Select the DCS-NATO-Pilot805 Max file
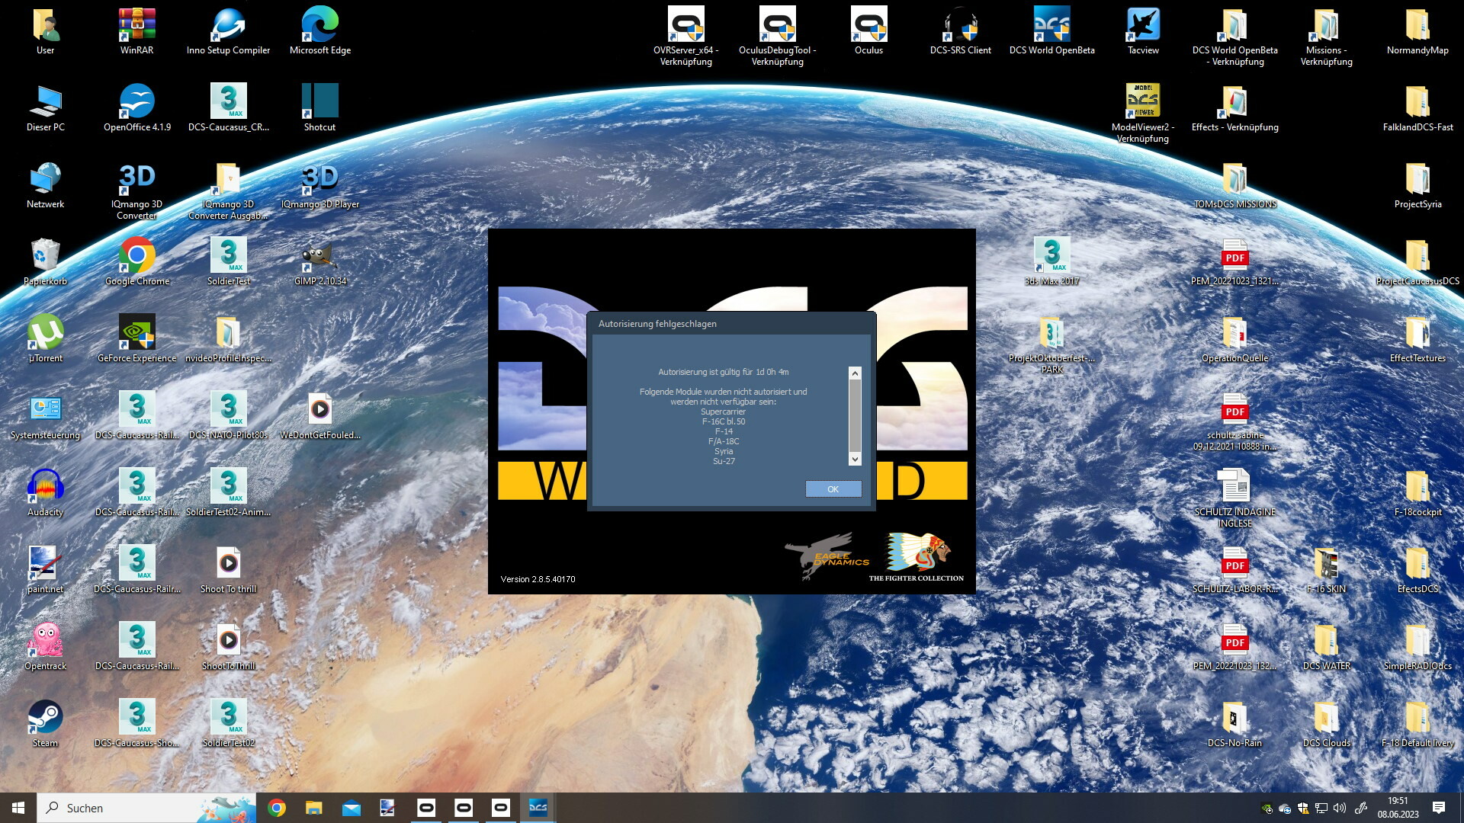 229,416
